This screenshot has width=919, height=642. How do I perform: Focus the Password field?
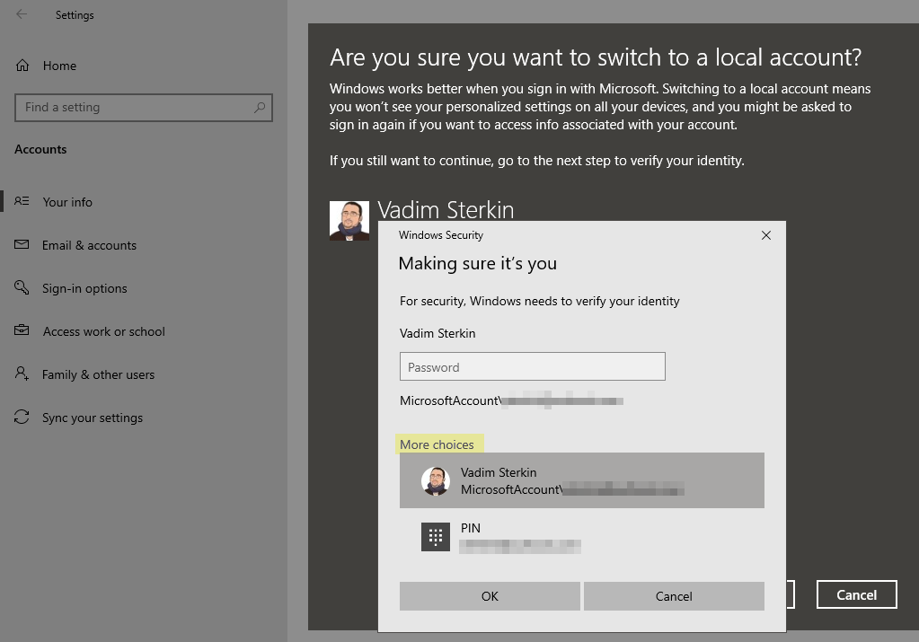tap(532, 366)
